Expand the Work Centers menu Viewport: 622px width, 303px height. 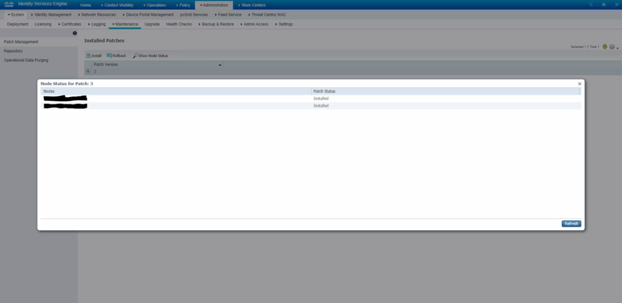click(252, 5)
